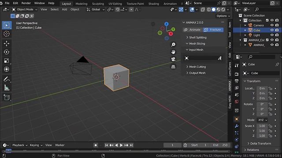282x158 pixels.
Task: Uncheck the Collection exclude checkbox
Action: click(x=267, y=20)
